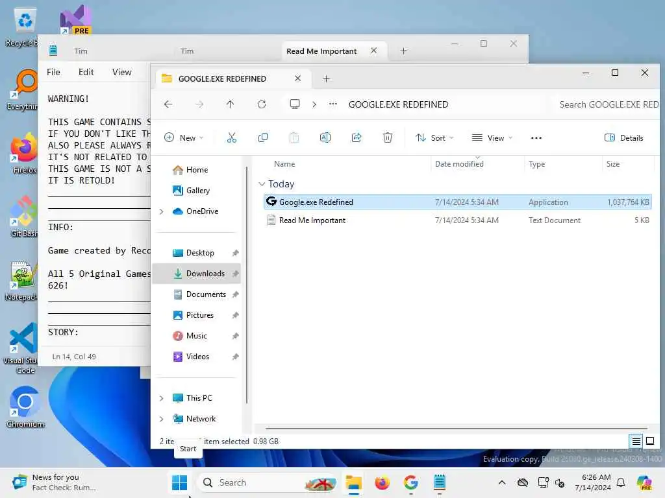Sort by the Type column header
The height and width of the screenshot is (498, 665).
click(x=536, y=164)
